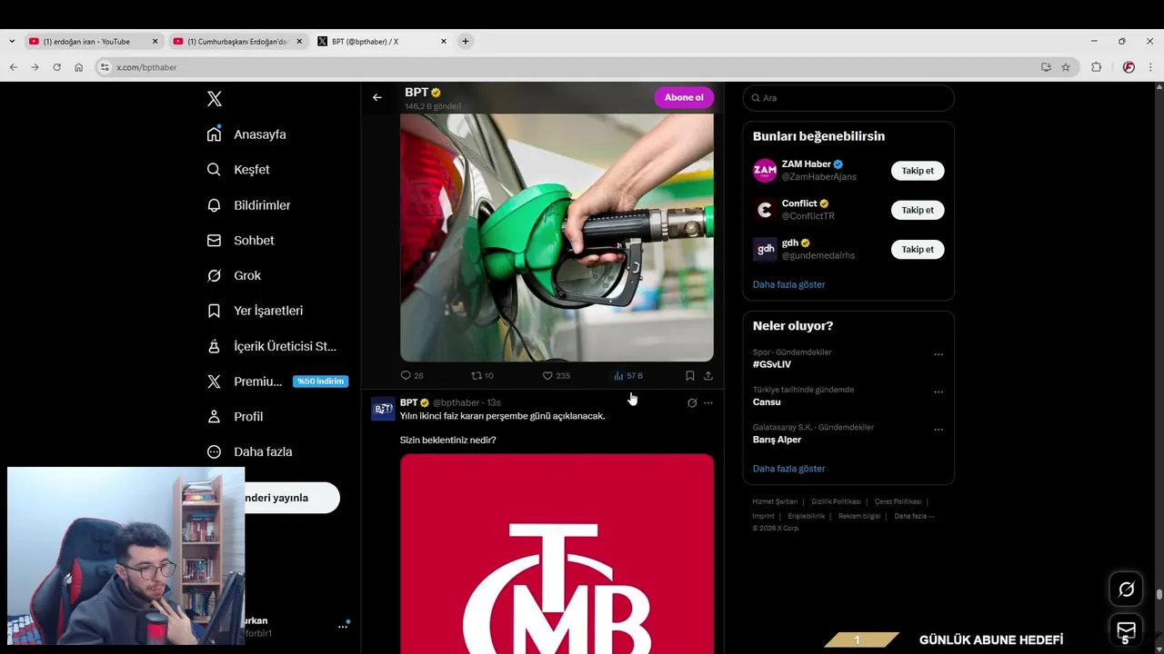
Task: Open the TCMB logo image
Action: pyautogui.click(x=557, y=553)
